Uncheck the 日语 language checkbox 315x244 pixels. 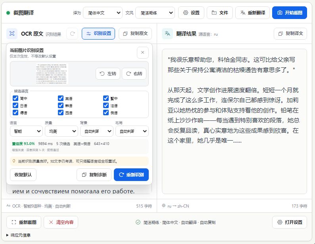click(15, 105)
